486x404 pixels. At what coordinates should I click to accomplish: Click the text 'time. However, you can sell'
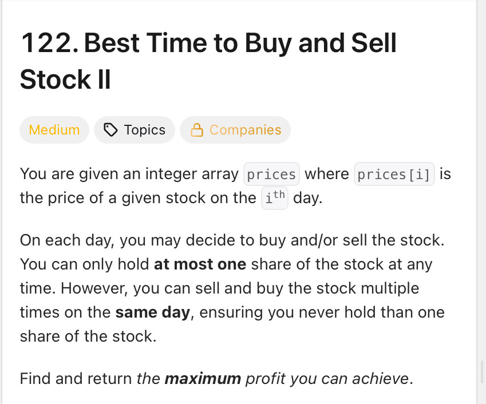point(120,288)
